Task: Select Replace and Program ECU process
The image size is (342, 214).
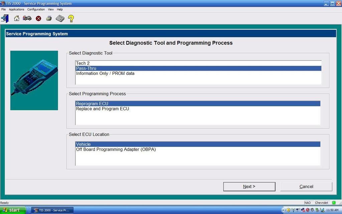Action: [x=103, y=109]
